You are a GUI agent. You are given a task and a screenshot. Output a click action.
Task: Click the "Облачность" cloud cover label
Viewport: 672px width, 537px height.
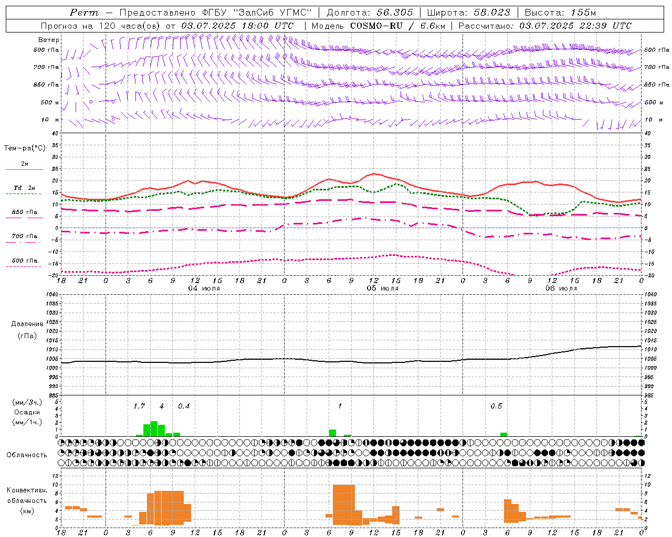27,455
